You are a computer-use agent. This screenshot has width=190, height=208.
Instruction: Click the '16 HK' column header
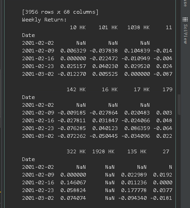click(110, 89)
